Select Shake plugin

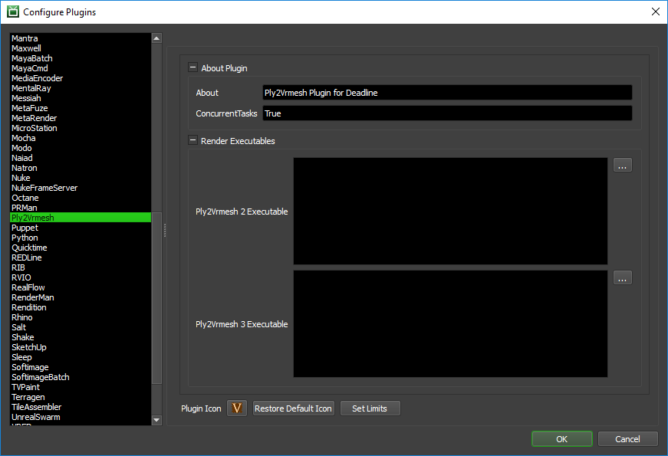tap(81, 337)
